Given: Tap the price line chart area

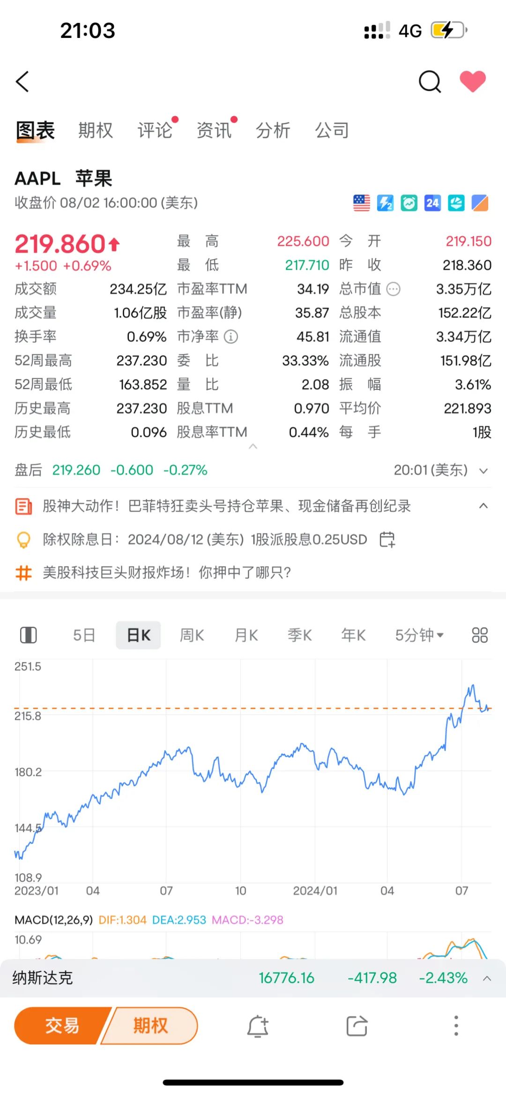Looking at the screenshot, I should coord(253,771).
